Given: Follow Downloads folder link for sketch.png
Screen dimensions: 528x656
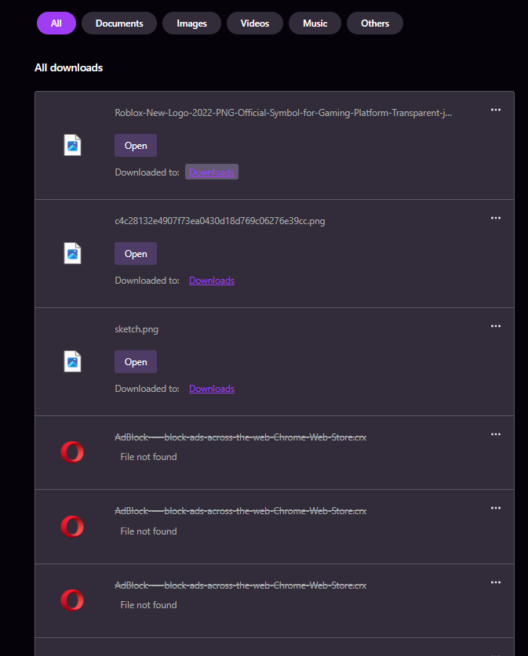Looking at the screenshot, I should [212, 389].
